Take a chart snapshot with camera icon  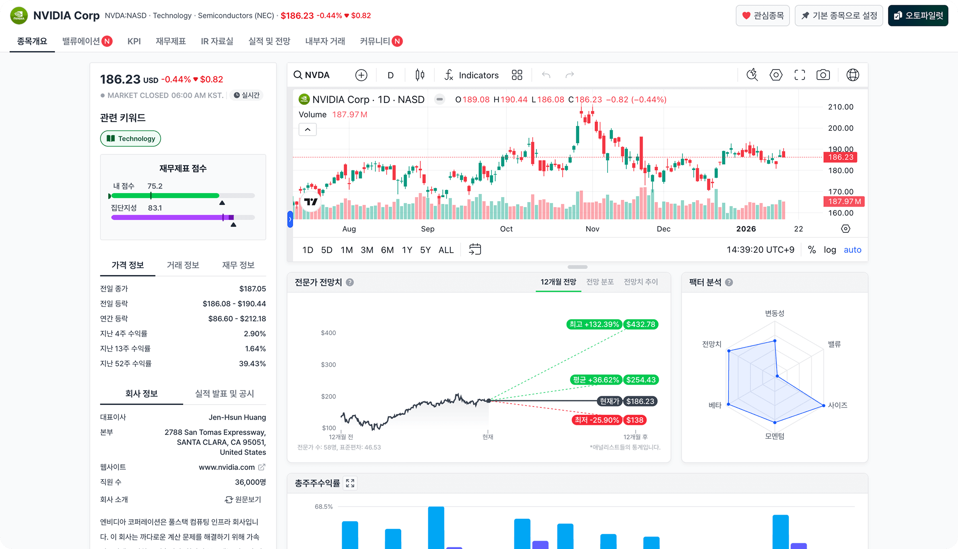pos(823,75)
